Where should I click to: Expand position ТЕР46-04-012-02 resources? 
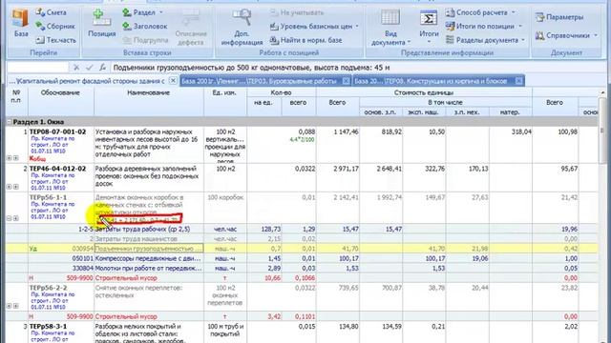(x=10, y=187)
